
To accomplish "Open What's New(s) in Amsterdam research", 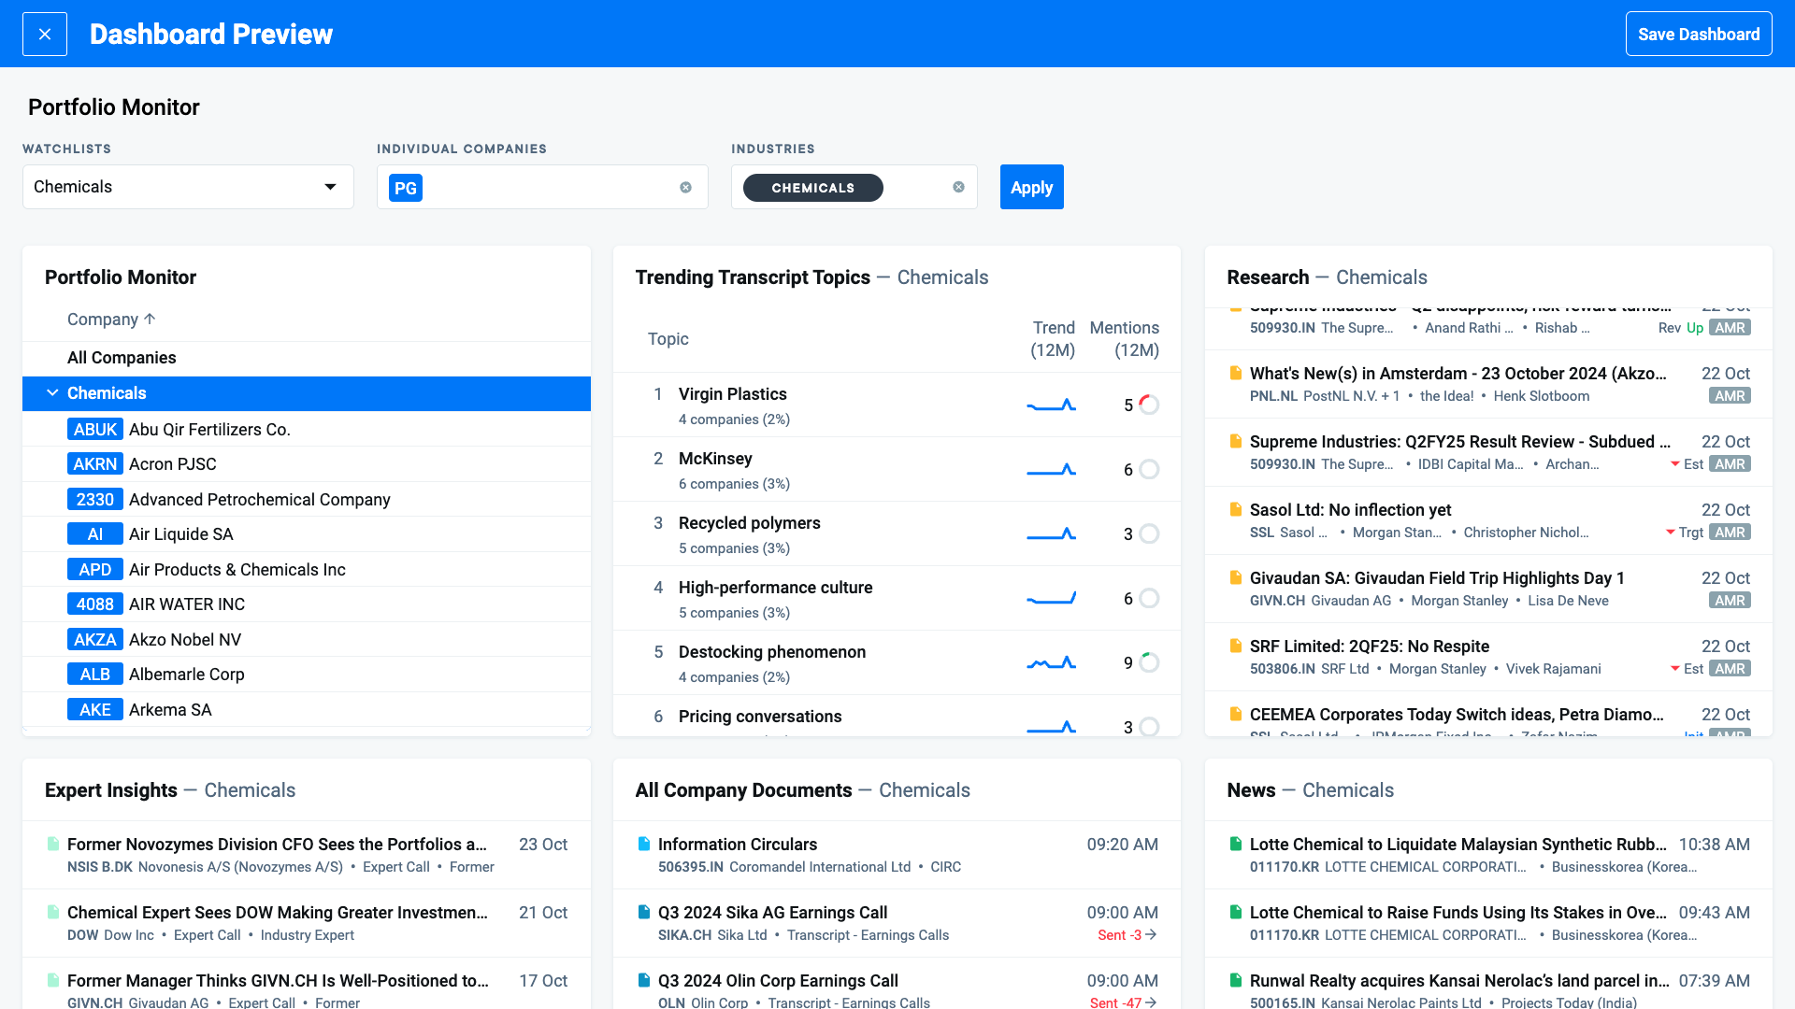I will pyautogui.click(x=1458, y=374).
